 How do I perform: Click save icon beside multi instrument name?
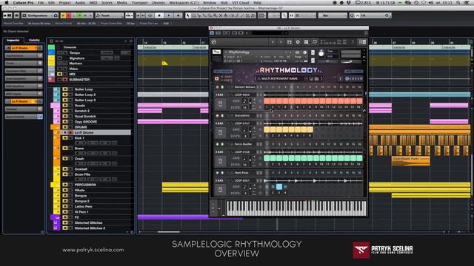[311, 79]
